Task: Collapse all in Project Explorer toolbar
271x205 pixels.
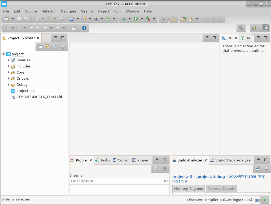Action: 40,46
